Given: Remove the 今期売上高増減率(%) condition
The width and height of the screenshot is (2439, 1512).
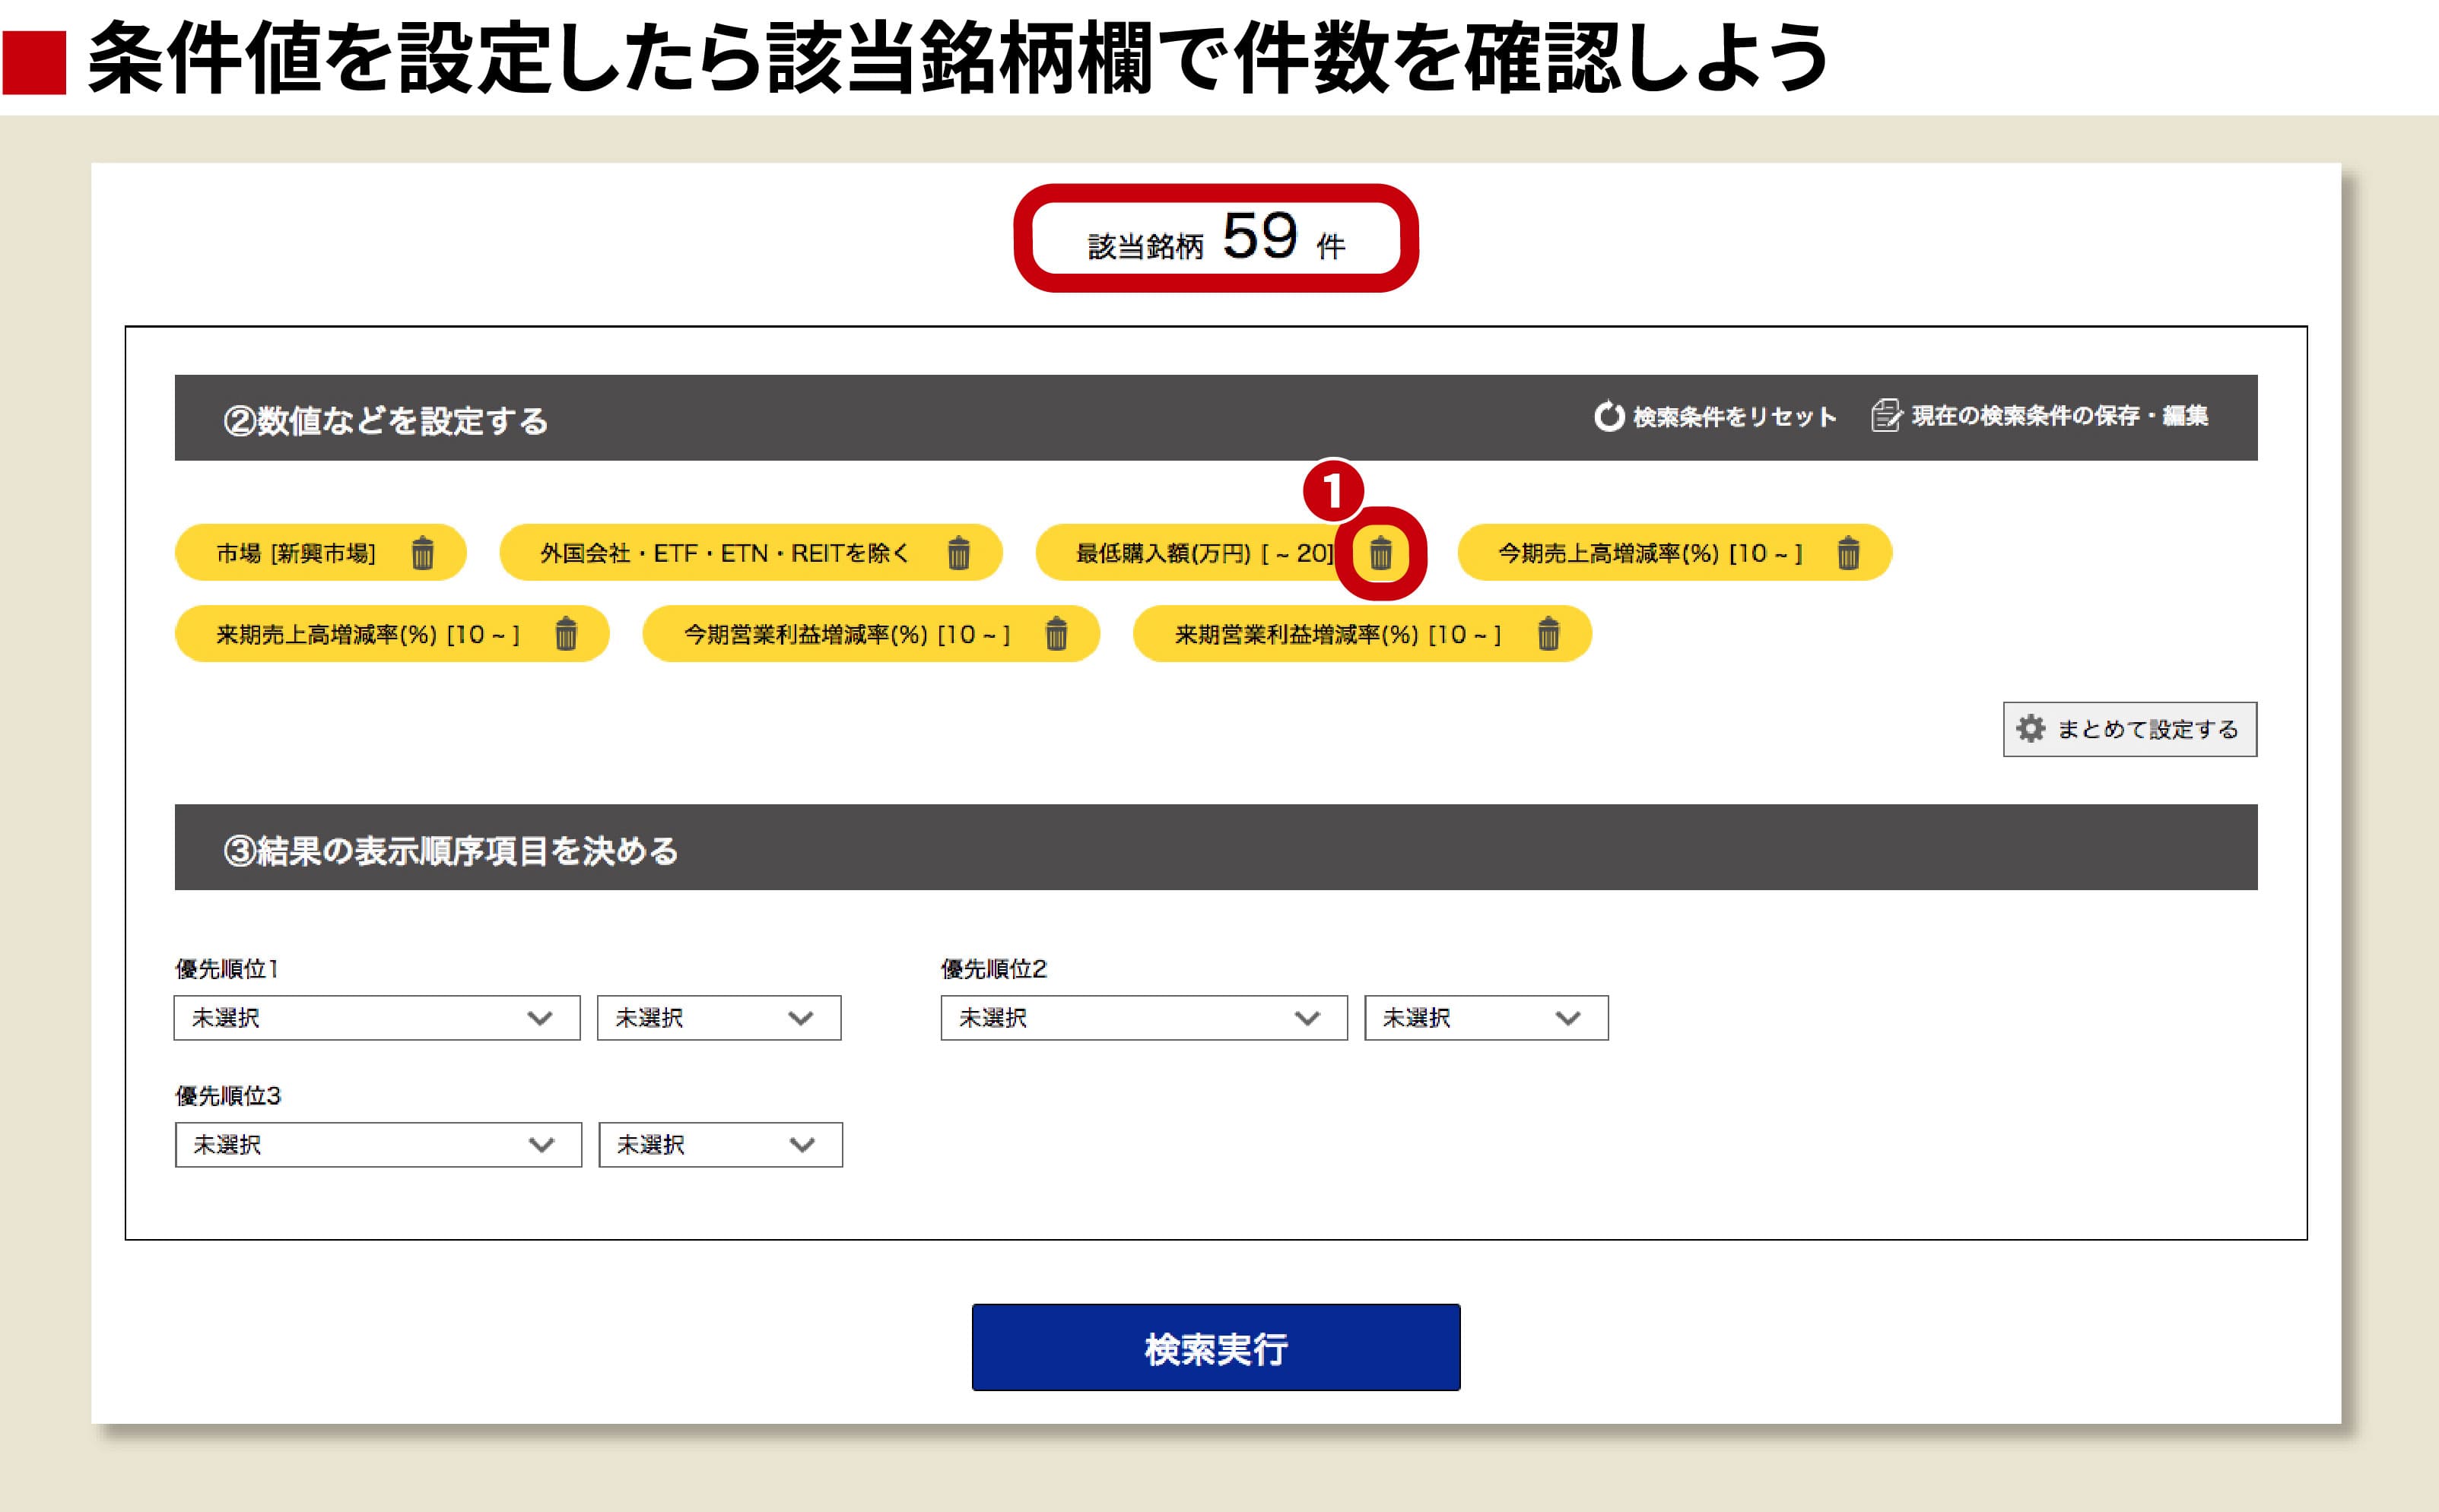Looking at the screenshot, I should [1848, 552].
